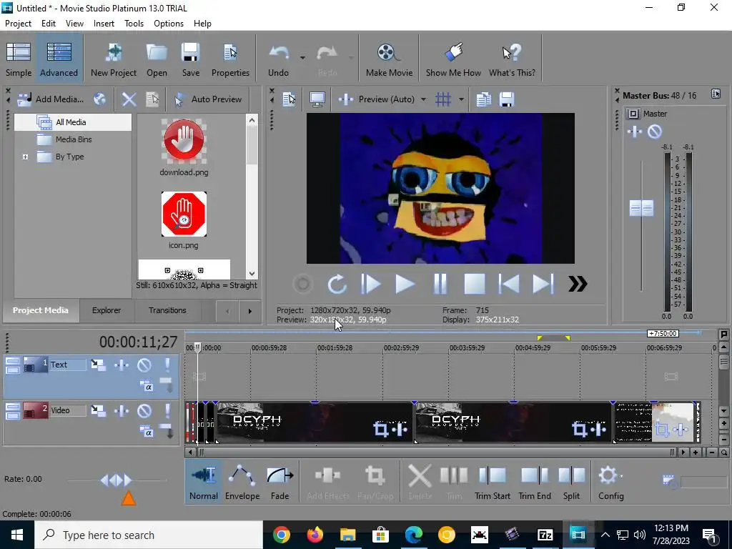Open Preview (Auto) quality dropdown
Viewport: 732px width, 549px height.
coord(382,99)
